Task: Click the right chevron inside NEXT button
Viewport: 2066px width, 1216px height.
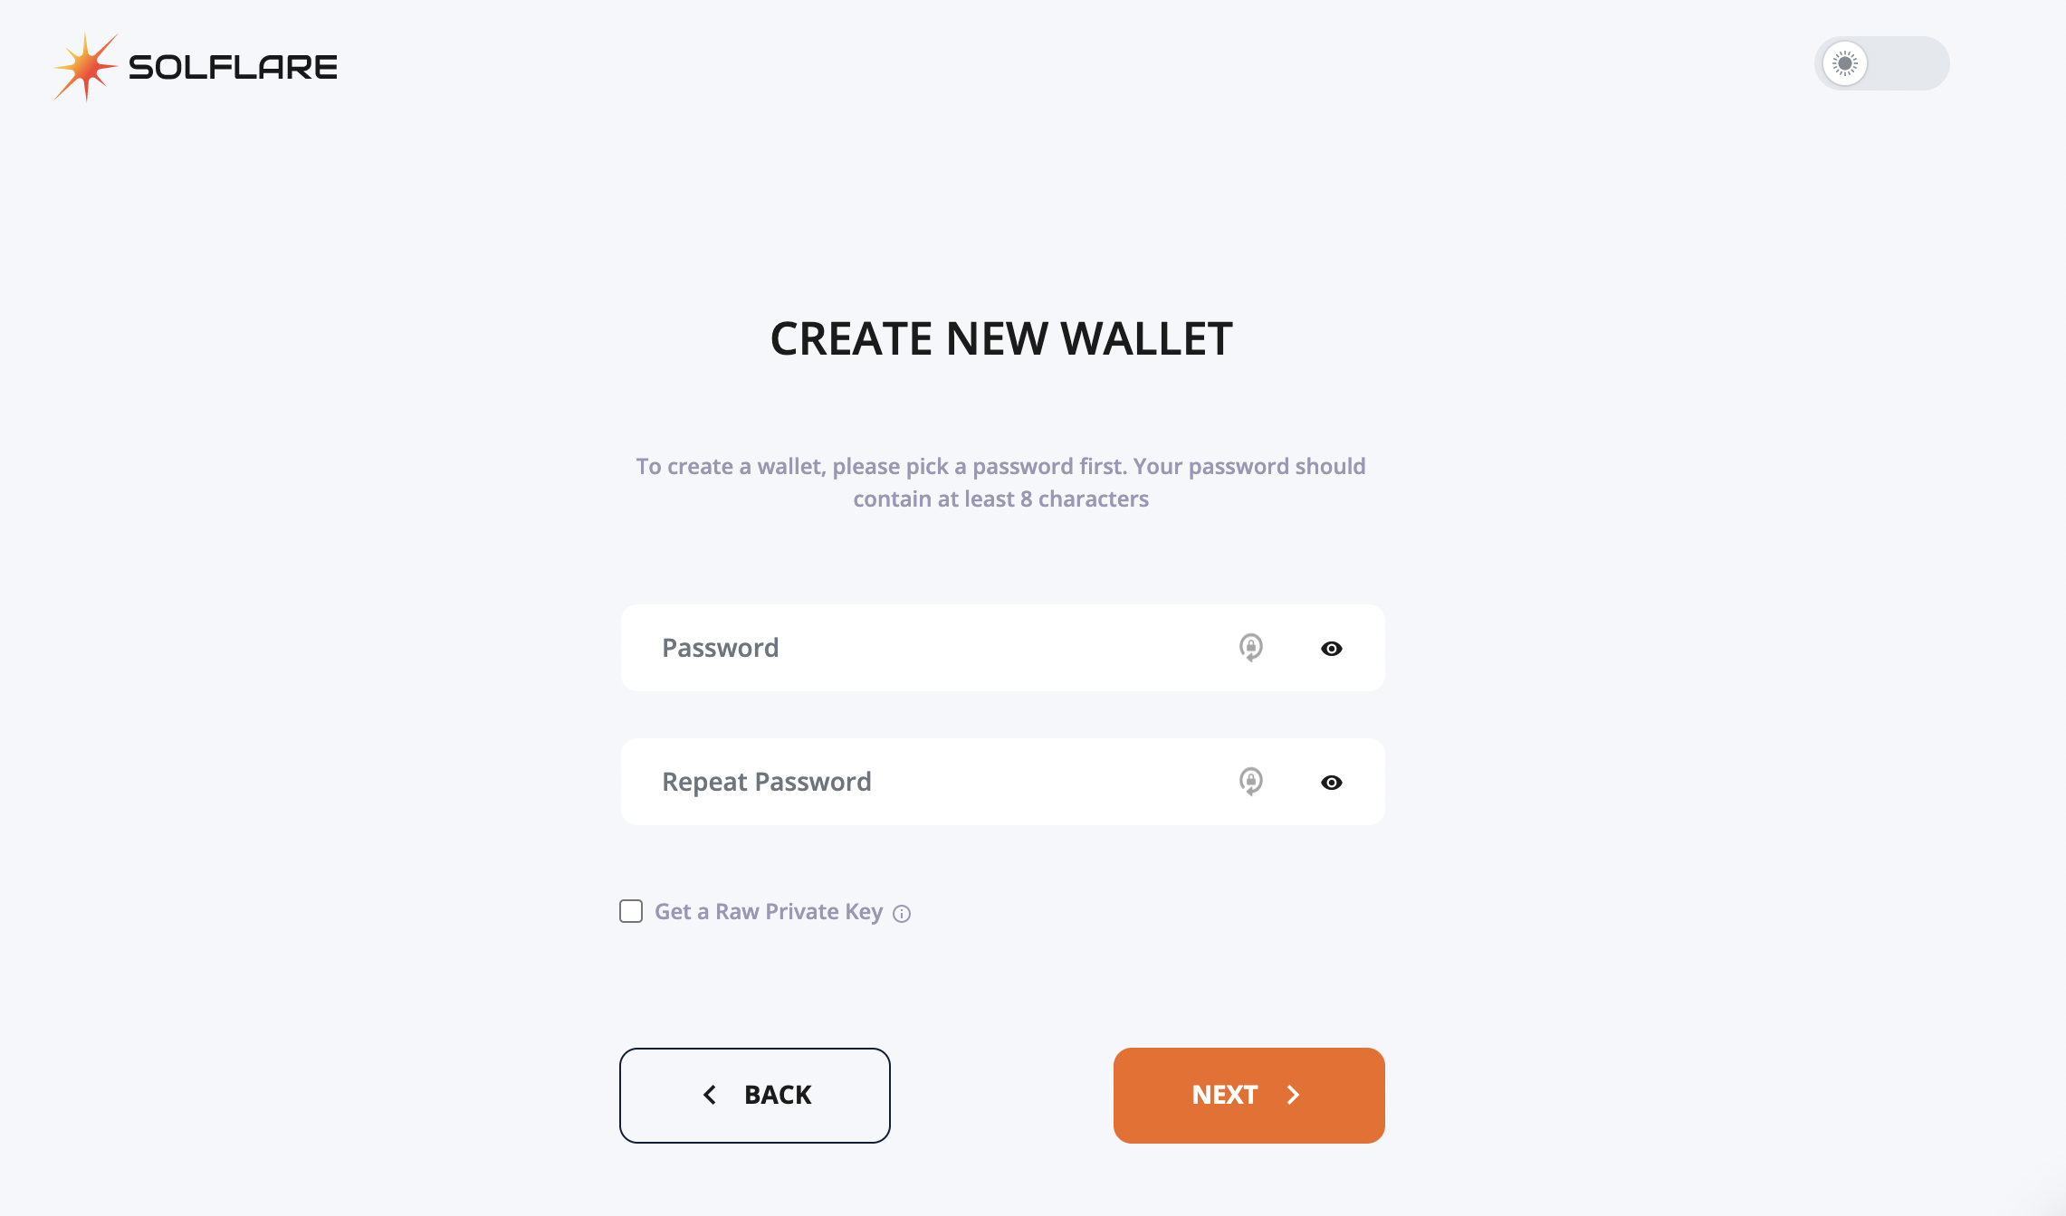Action: pyautogui.click(x=1293, y=1095)
